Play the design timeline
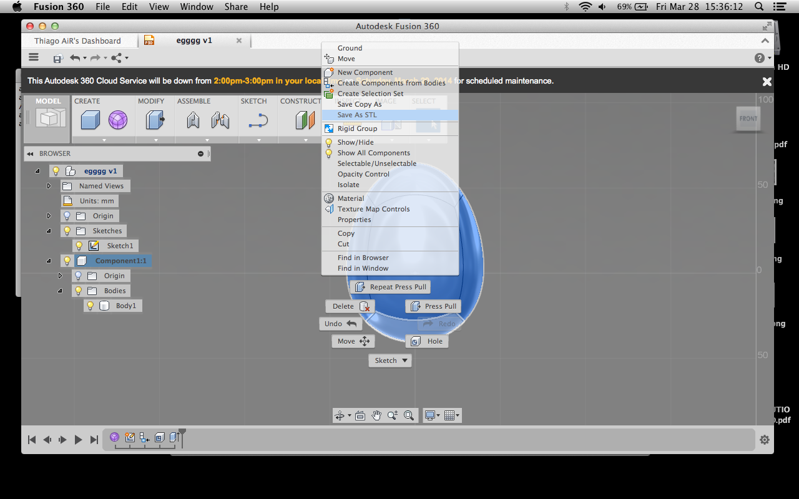The width and height of the screenshot is (799, 499). pyautogui.click(x=78, y=440)
